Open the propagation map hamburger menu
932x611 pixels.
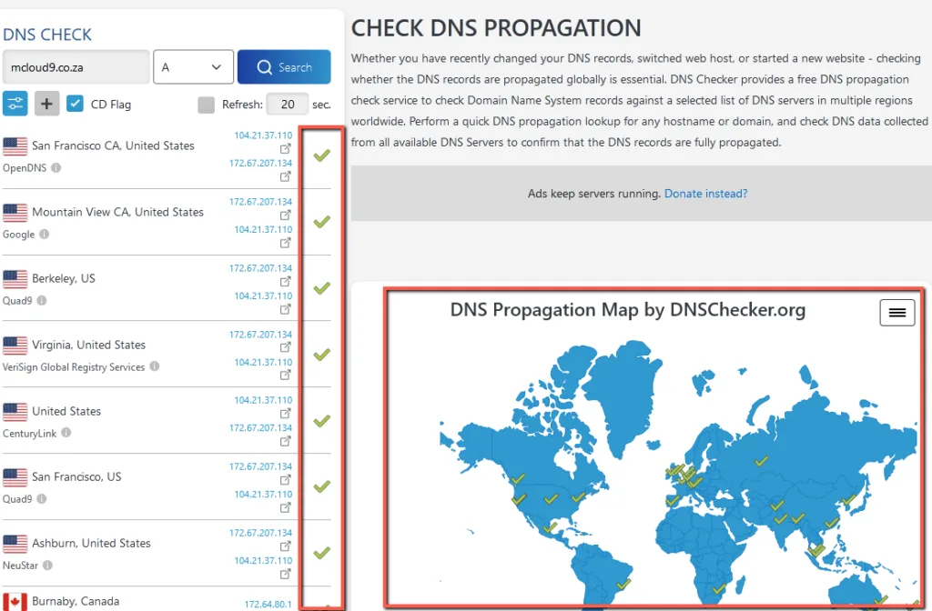point(897,313)
